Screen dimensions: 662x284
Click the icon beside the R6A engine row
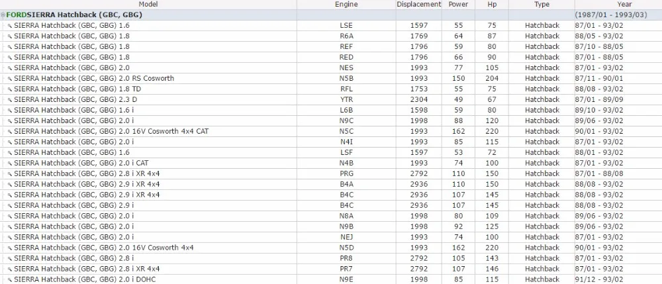click(x=10, y=36)
